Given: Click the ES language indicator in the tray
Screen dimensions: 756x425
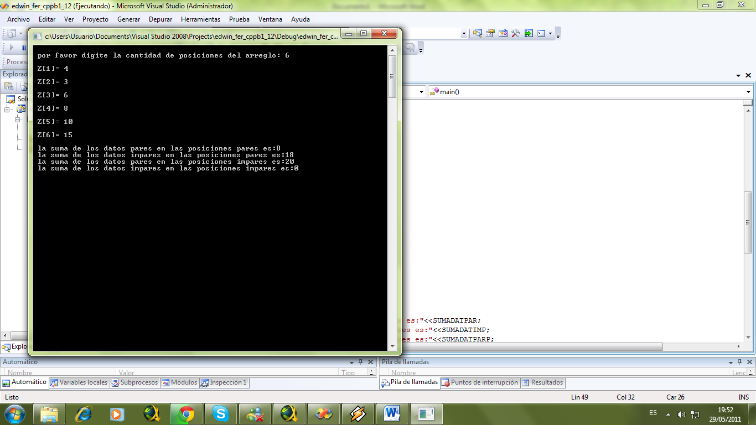Looking at the screenshot, I should tap(653, 413).
